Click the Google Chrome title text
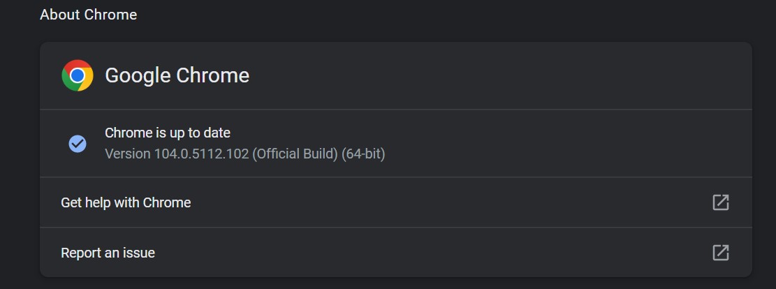 [177, 75]
